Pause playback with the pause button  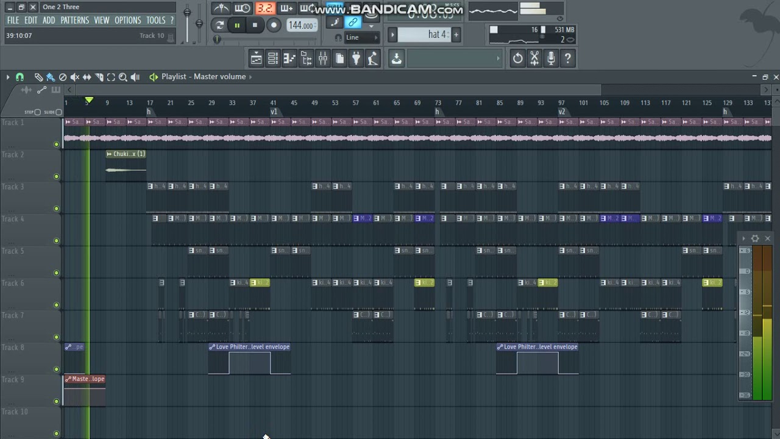237,25
